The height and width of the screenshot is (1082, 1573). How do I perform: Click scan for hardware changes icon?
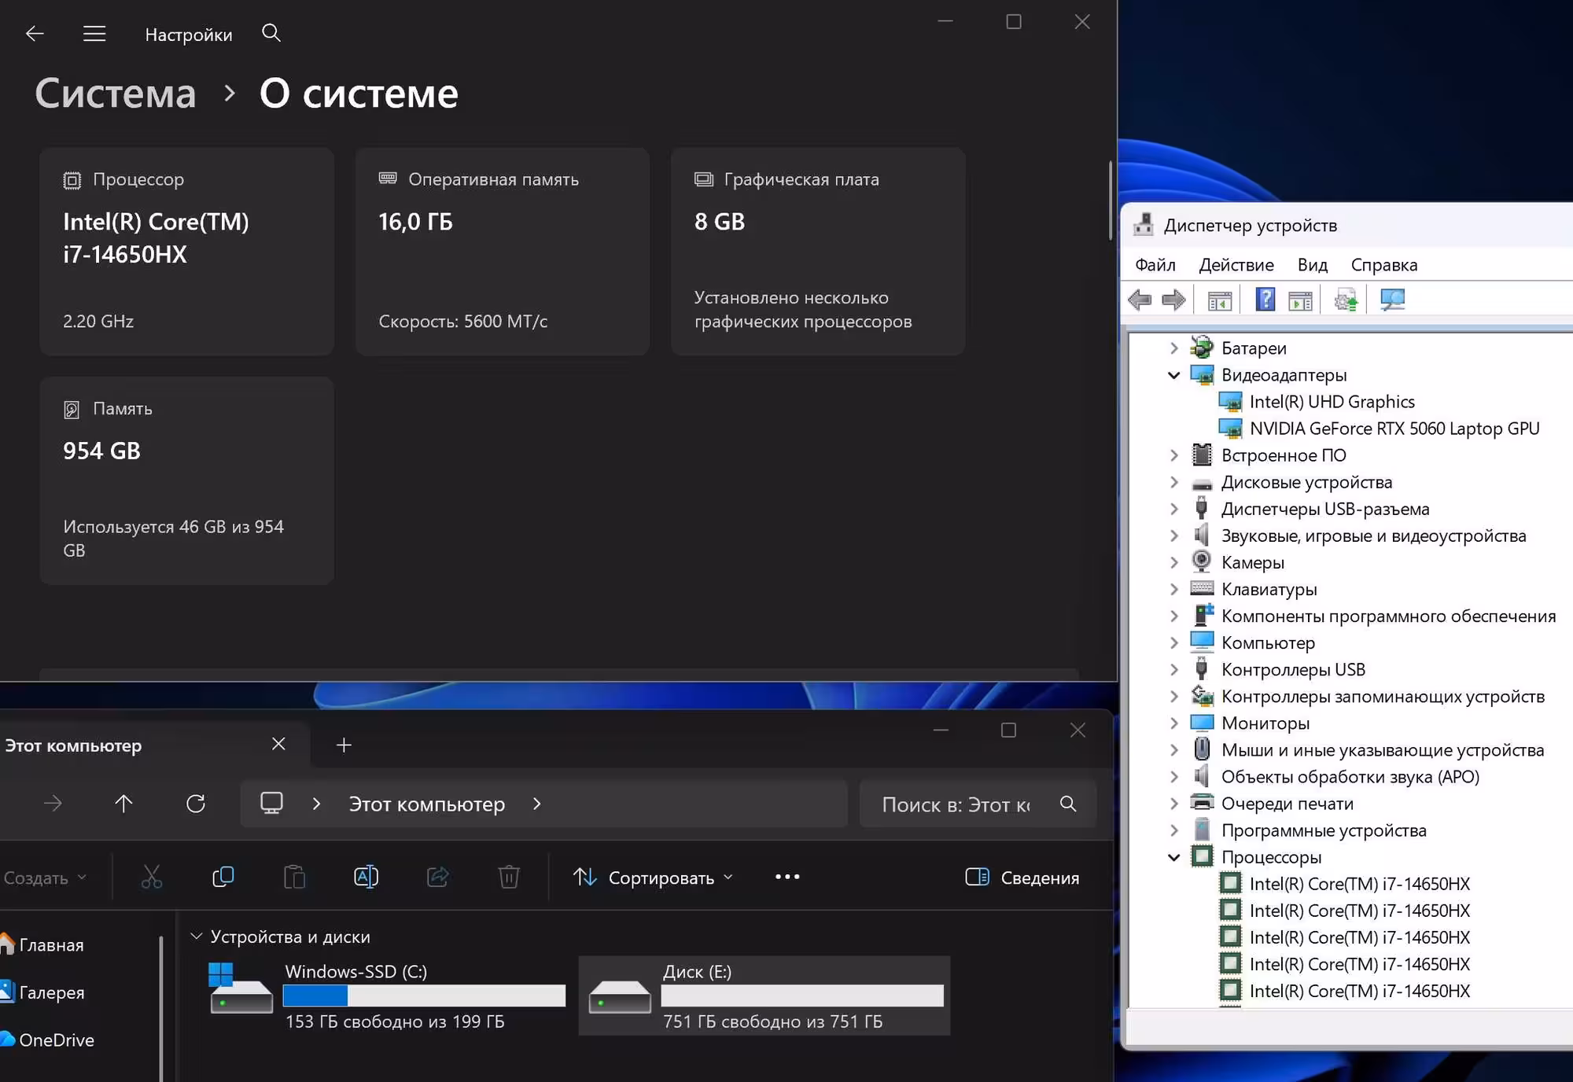pyautogui.click(x=1392, y=300)
